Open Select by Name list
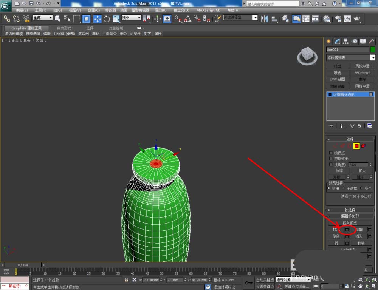378x290 pixels. (67, 19)
